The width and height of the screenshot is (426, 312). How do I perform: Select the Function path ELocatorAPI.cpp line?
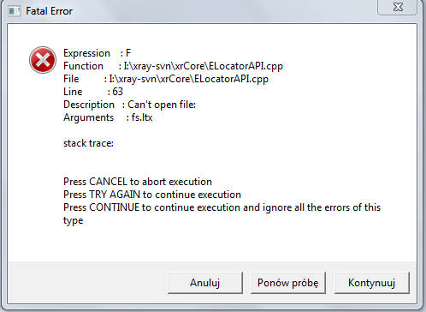(x=173, y=66)
